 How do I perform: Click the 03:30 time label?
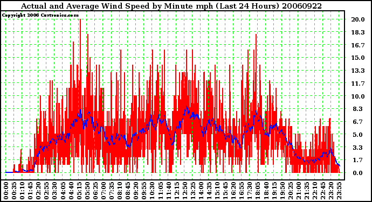tap(54, 191)
